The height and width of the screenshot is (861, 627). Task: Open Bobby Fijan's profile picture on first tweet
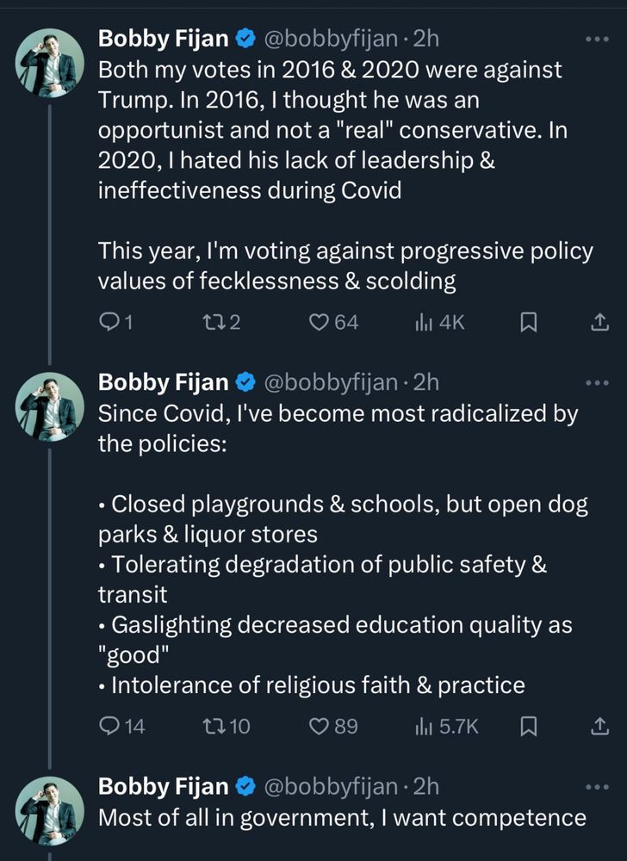pos(51,62)
